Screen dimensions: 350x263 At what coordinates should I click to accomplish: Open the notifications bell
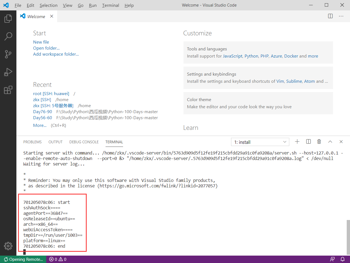(342, 259)
